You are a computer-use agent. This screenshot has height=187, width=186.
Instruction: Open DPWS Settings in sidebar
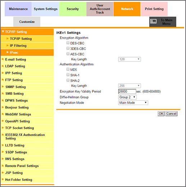pos(27,101)
